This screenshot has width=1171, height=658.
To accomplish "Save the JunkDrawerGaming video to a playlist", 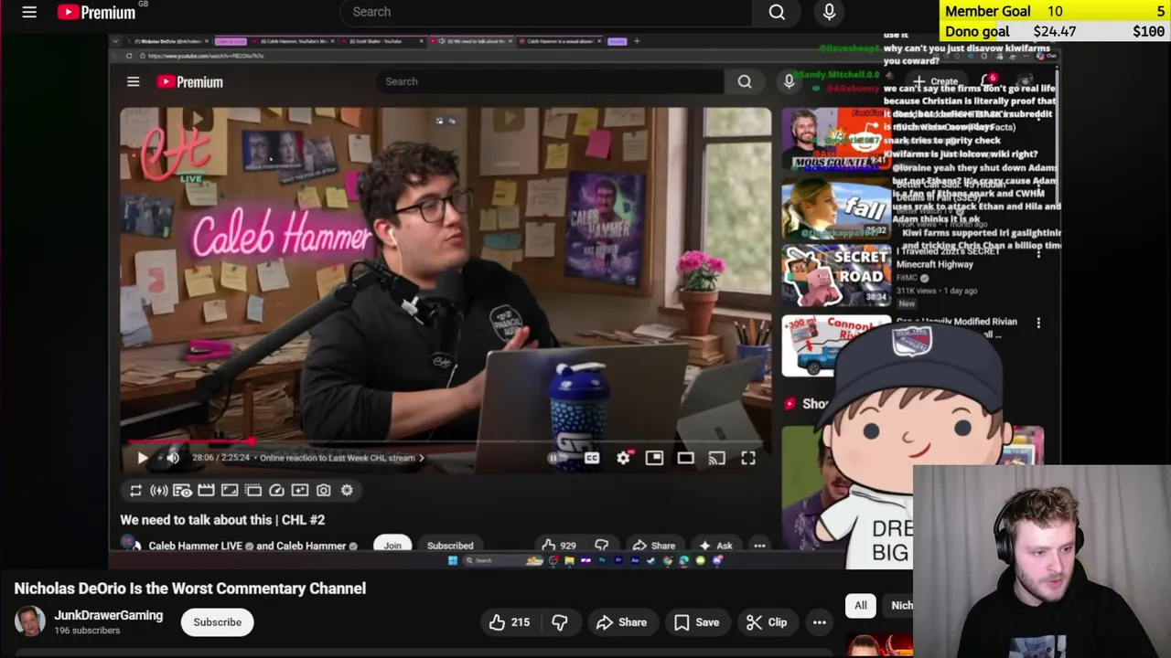I will click(696, 622).
